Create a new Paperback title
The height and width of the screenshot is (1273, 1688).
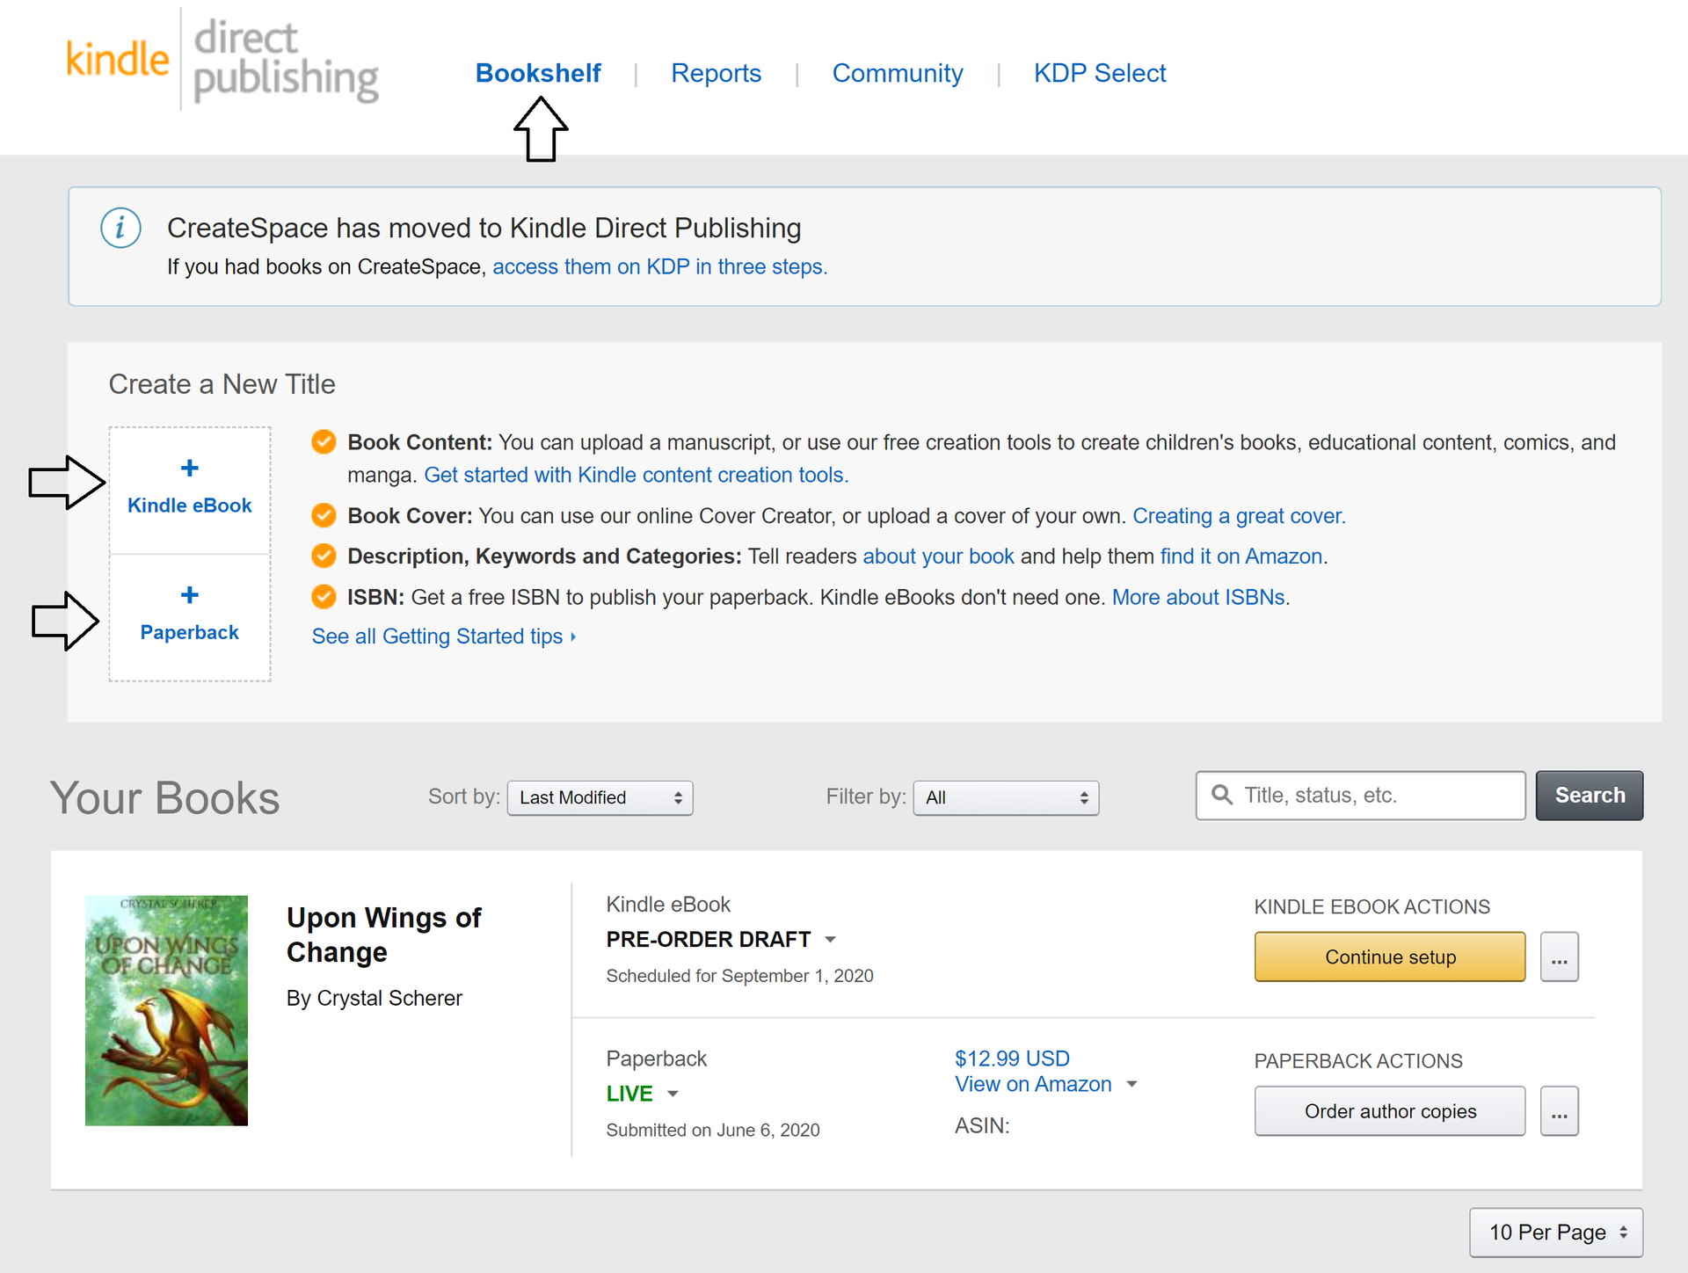tap(190, 618)
